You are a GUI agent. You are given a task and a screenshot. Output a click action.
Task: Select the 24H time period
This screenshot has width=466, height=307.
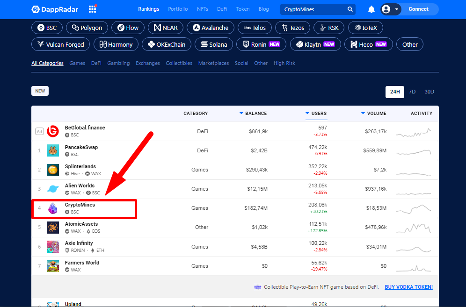395,92
